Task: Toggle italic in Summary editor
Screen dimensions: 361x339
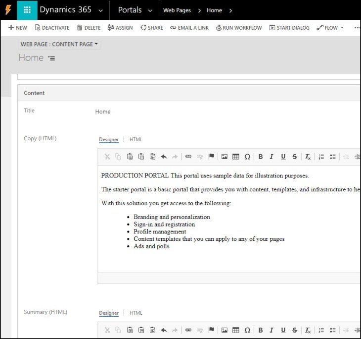Action: tap(271, 330)
